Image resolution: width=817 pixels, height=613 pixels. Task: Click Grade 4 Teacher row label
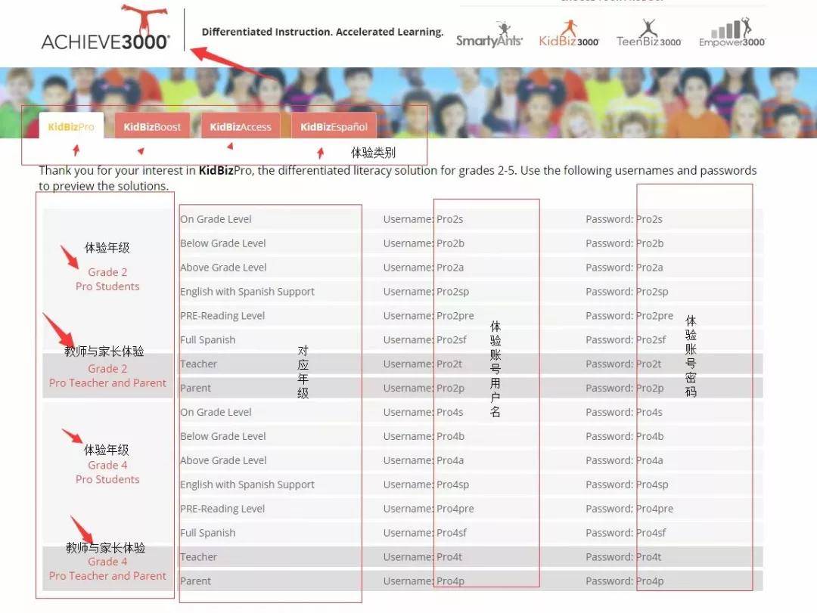pos(198,557)
